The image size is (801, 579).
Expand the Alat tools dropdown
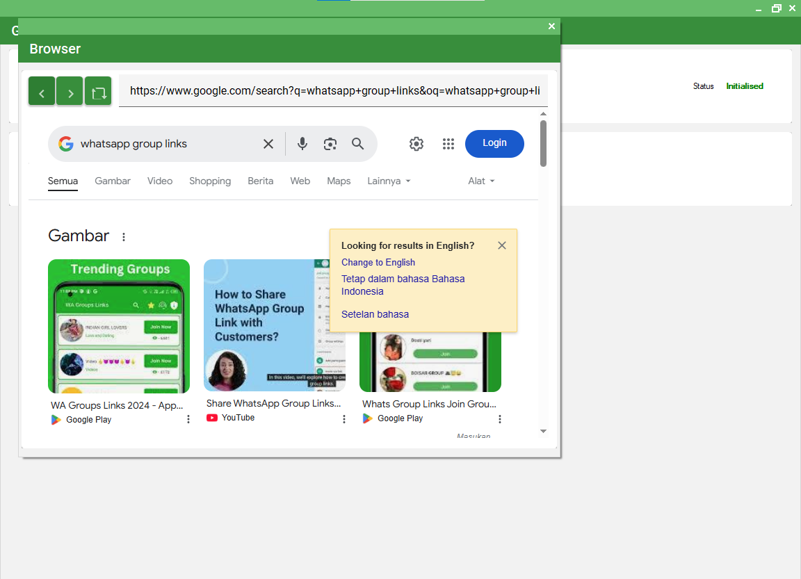point(481,181)
